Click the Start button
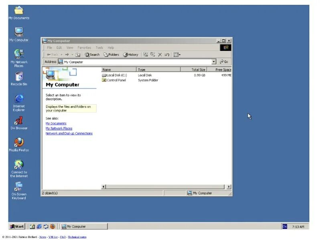The image size is (321, 240). 16,226
